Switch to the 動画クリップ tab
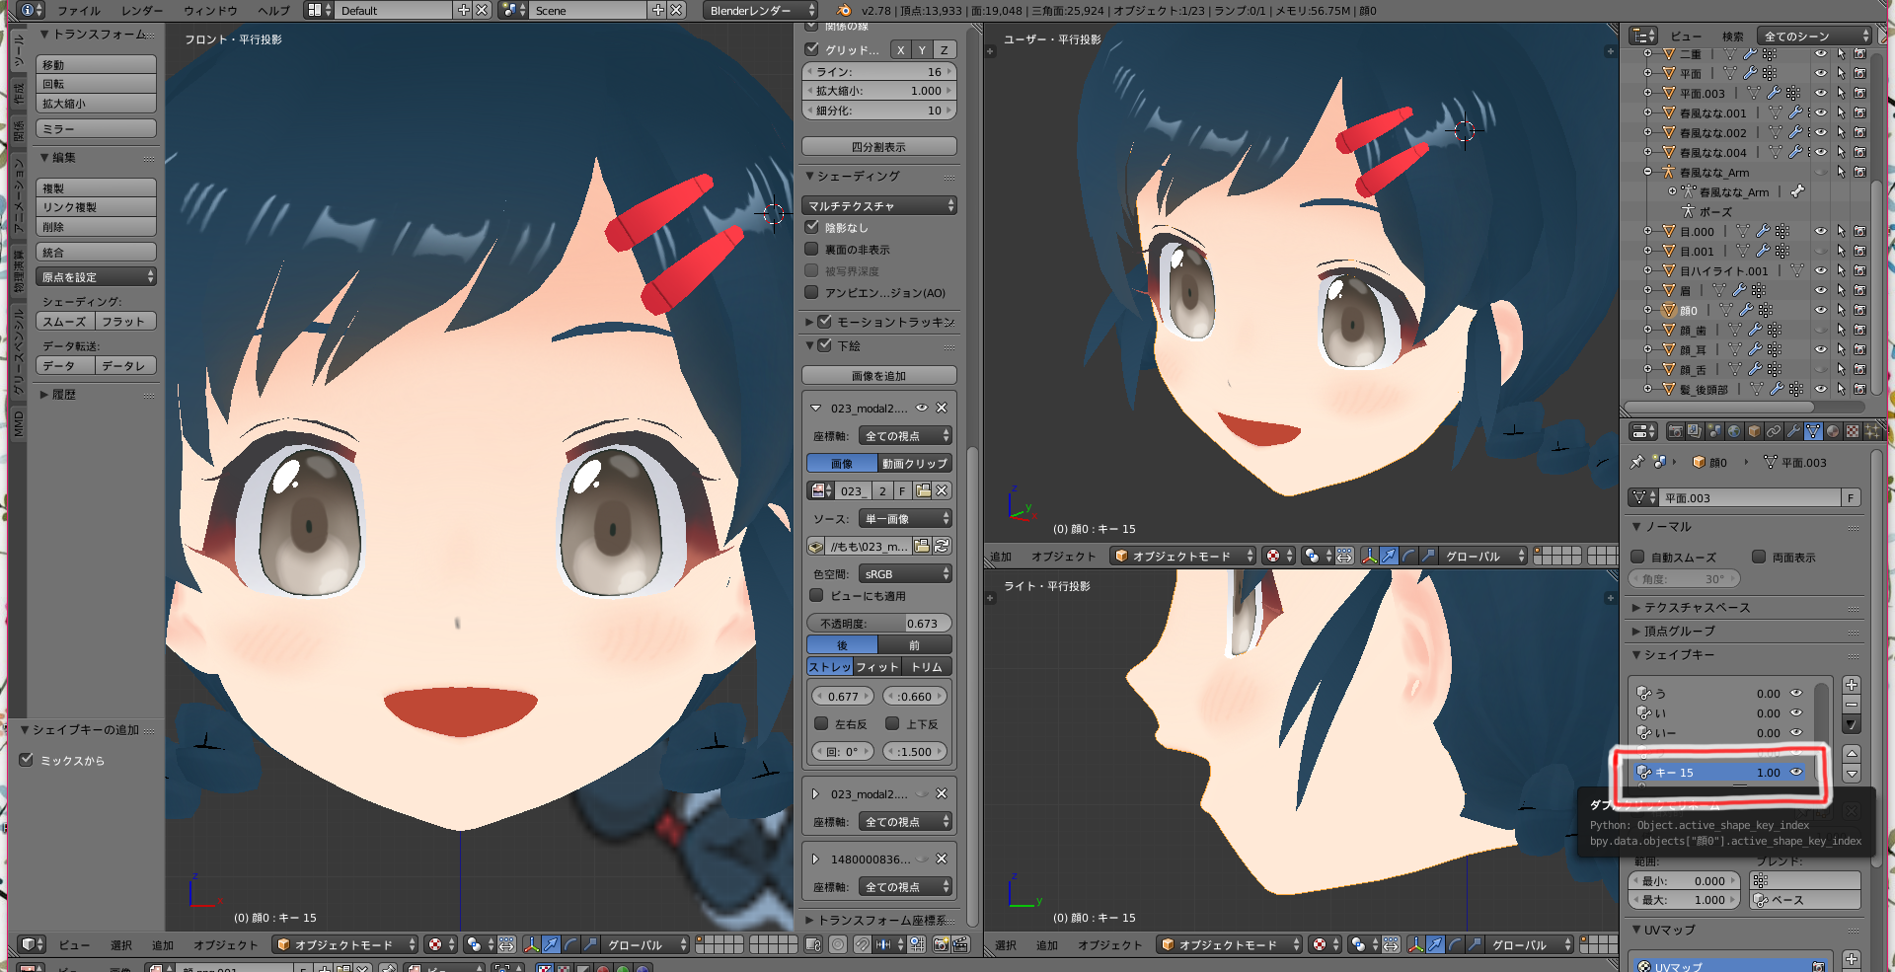Screen dimensions: 1895x972 point(915,463)
